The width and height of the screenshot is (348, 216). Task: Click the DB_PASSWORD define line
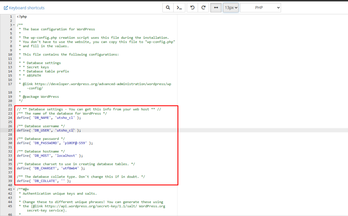(x=55, y=143)
